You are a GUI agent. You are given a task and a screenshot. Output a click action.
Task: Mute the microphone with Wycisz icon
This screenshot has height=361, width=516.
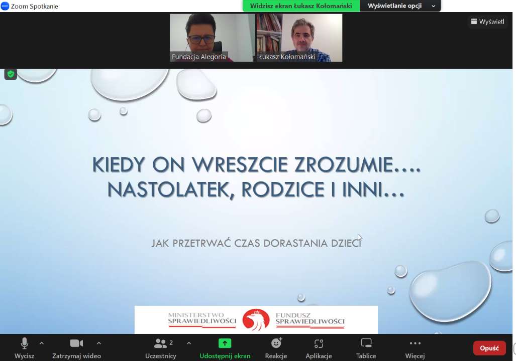point(24,343)
